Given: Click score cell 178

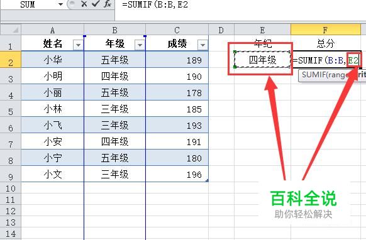Looking at the screenshot, I should tap(177, 92).
